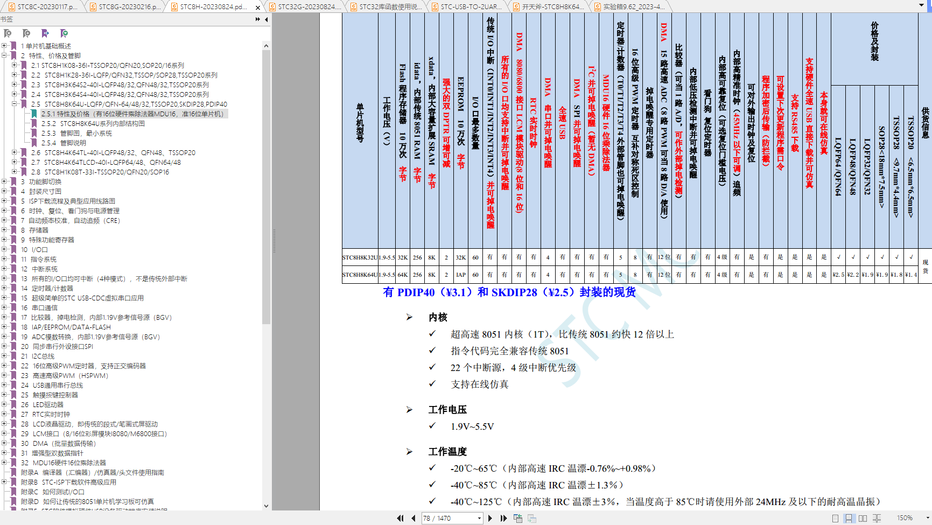Open bookmark 30 DMA（批量数据传输）

click(58, 443)
